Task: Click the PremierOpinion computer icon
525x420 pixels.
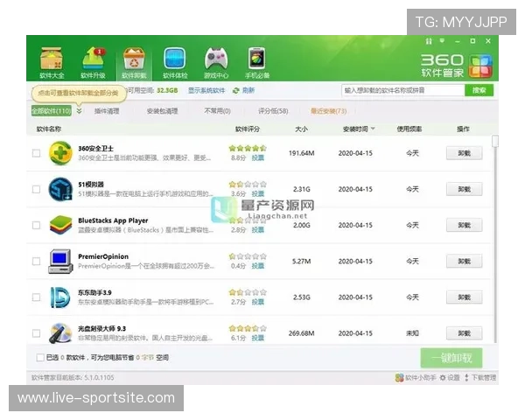Action: click(x=60, y=262)
